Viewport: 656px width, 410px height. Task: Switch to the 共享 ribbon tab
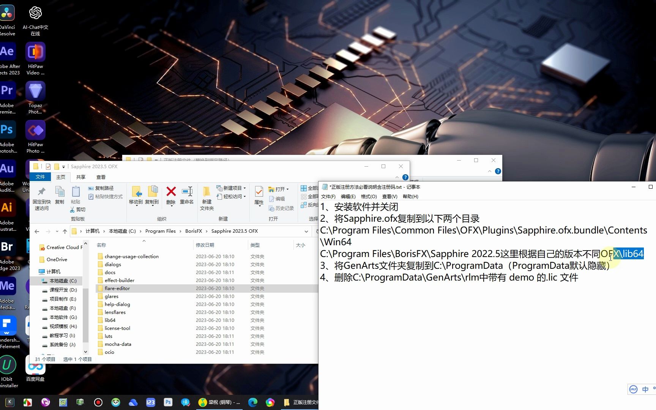(x=80, y=177)
